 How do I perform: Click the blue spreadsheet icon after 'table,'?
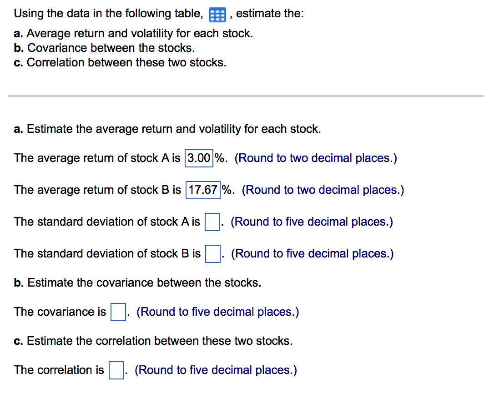217,14
